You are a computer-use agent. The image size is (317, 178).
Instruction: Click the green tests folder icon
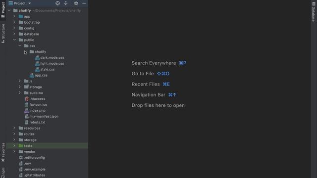(21, 145)
